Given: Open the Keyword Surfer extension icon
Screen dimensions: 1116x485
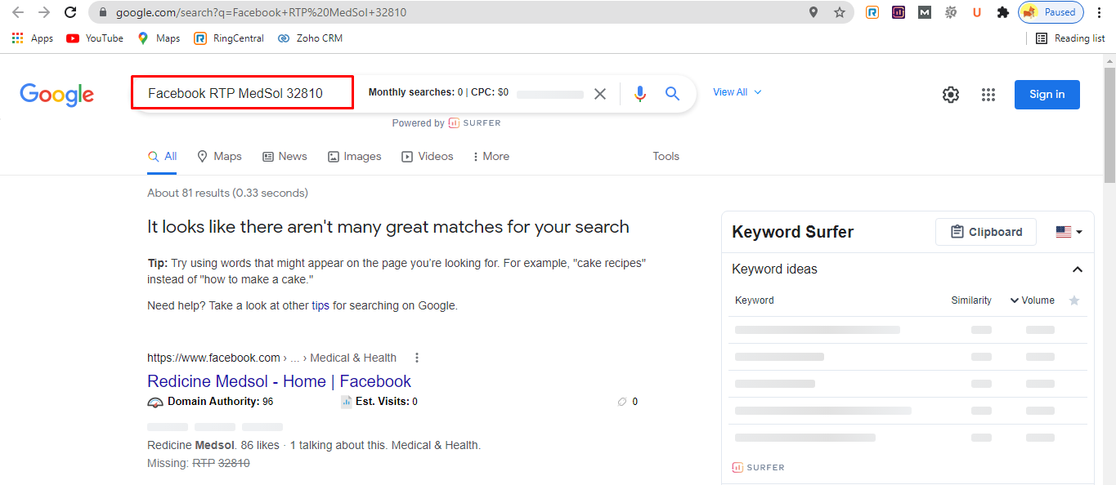Looking at the screenshot, I should pos(899,12).
